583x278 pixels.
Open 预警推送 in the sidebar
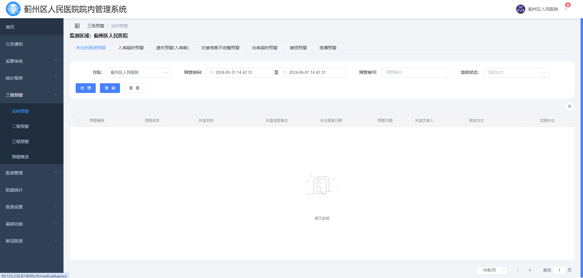20,157
